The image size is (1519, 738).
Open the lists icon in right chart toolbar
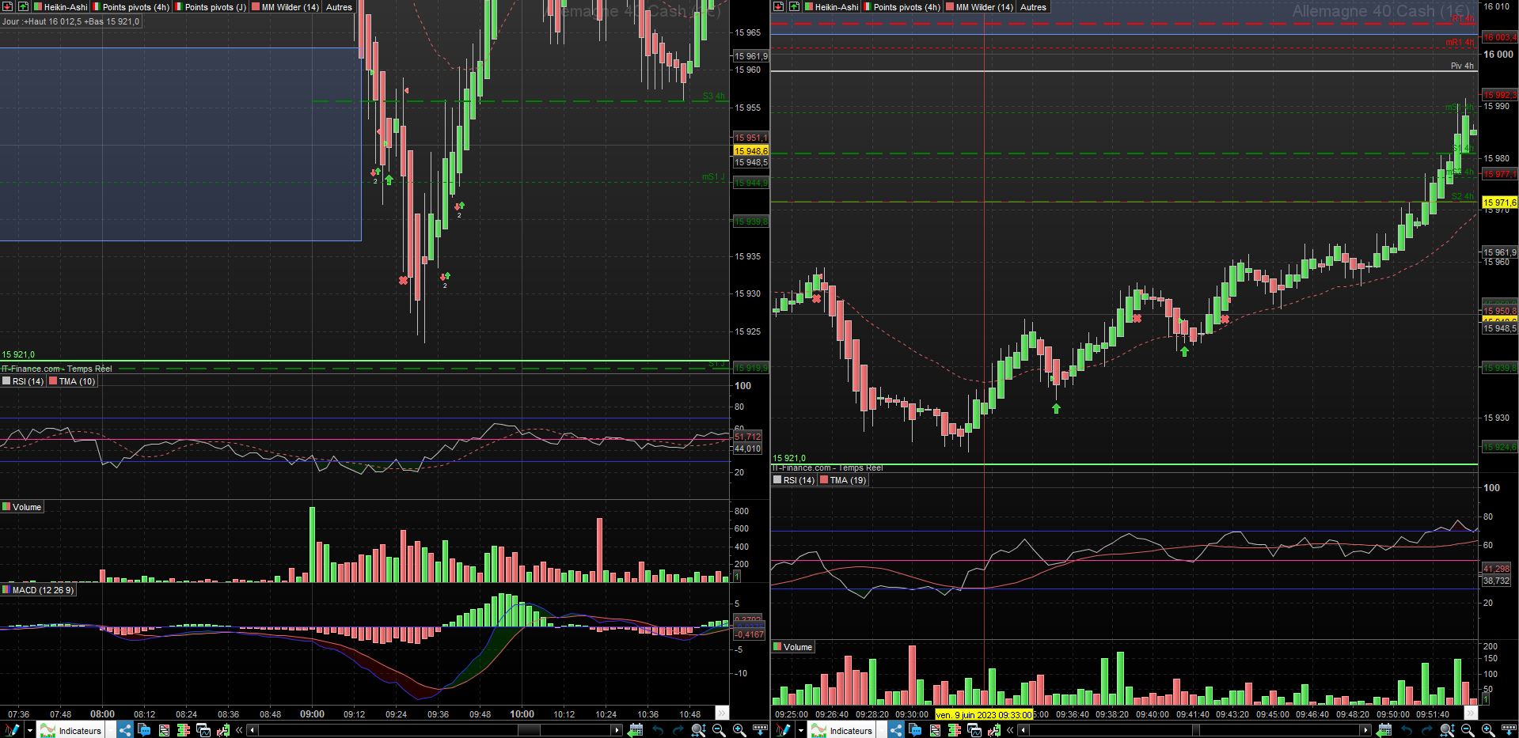935,730
